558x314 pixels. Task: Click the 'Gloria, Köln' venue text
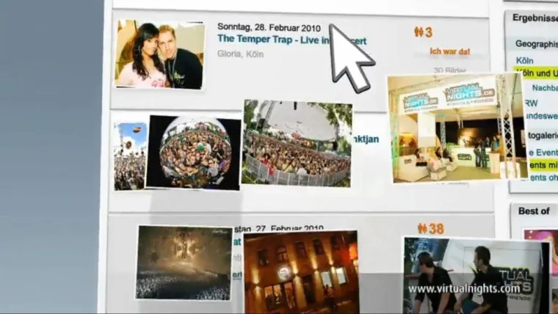click(x=240, y=54)
